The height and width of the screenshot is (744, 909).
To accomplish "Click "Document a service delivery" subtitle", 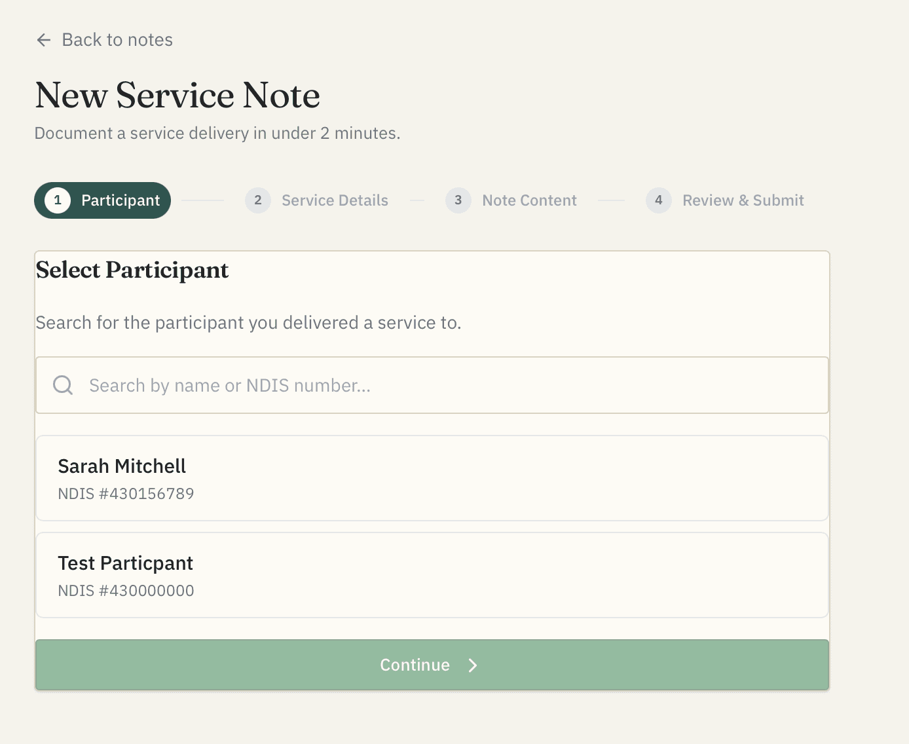I will coord(217,134).
